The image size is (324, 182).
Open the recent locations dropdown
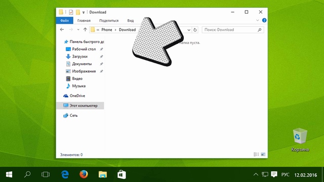pyautogui.click(x=78, y=30)
